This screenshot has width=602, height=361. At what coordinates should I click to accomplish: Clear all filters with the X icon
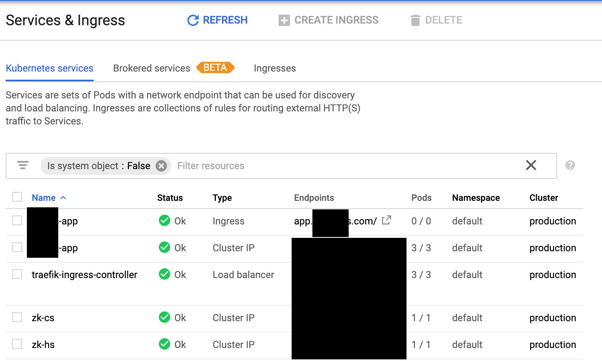[x=531, y=165]
